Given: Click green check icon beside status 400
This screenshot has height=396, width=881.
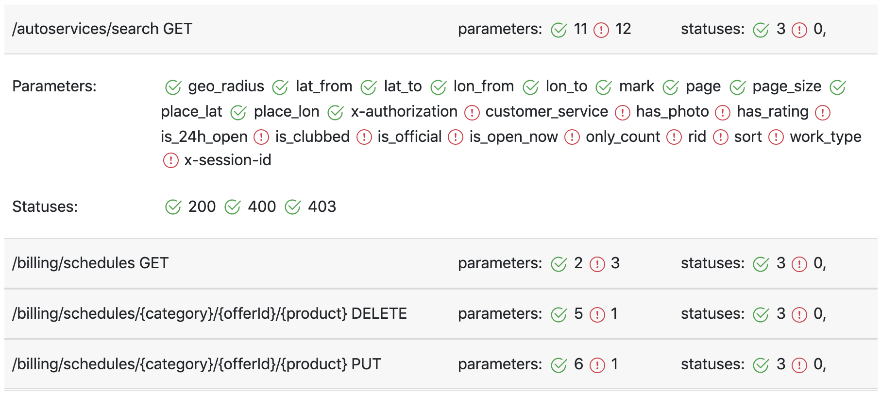Looking at the screenshot, I should [x=232, y=207].
